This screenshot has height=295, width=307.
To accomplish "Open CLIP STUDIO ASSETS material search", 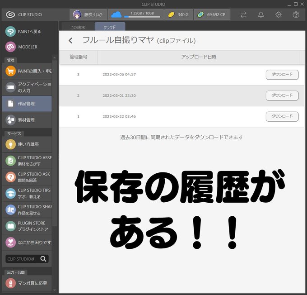I will (27, 161).
